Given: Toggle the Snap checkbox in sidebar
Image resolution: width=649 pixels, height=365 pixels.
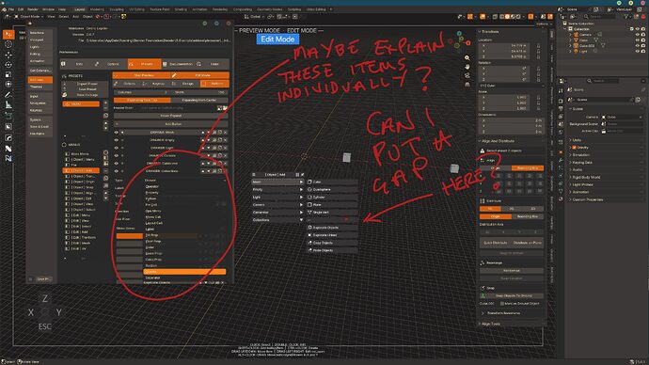Looking at the screenshot, I should pos(483,288).
